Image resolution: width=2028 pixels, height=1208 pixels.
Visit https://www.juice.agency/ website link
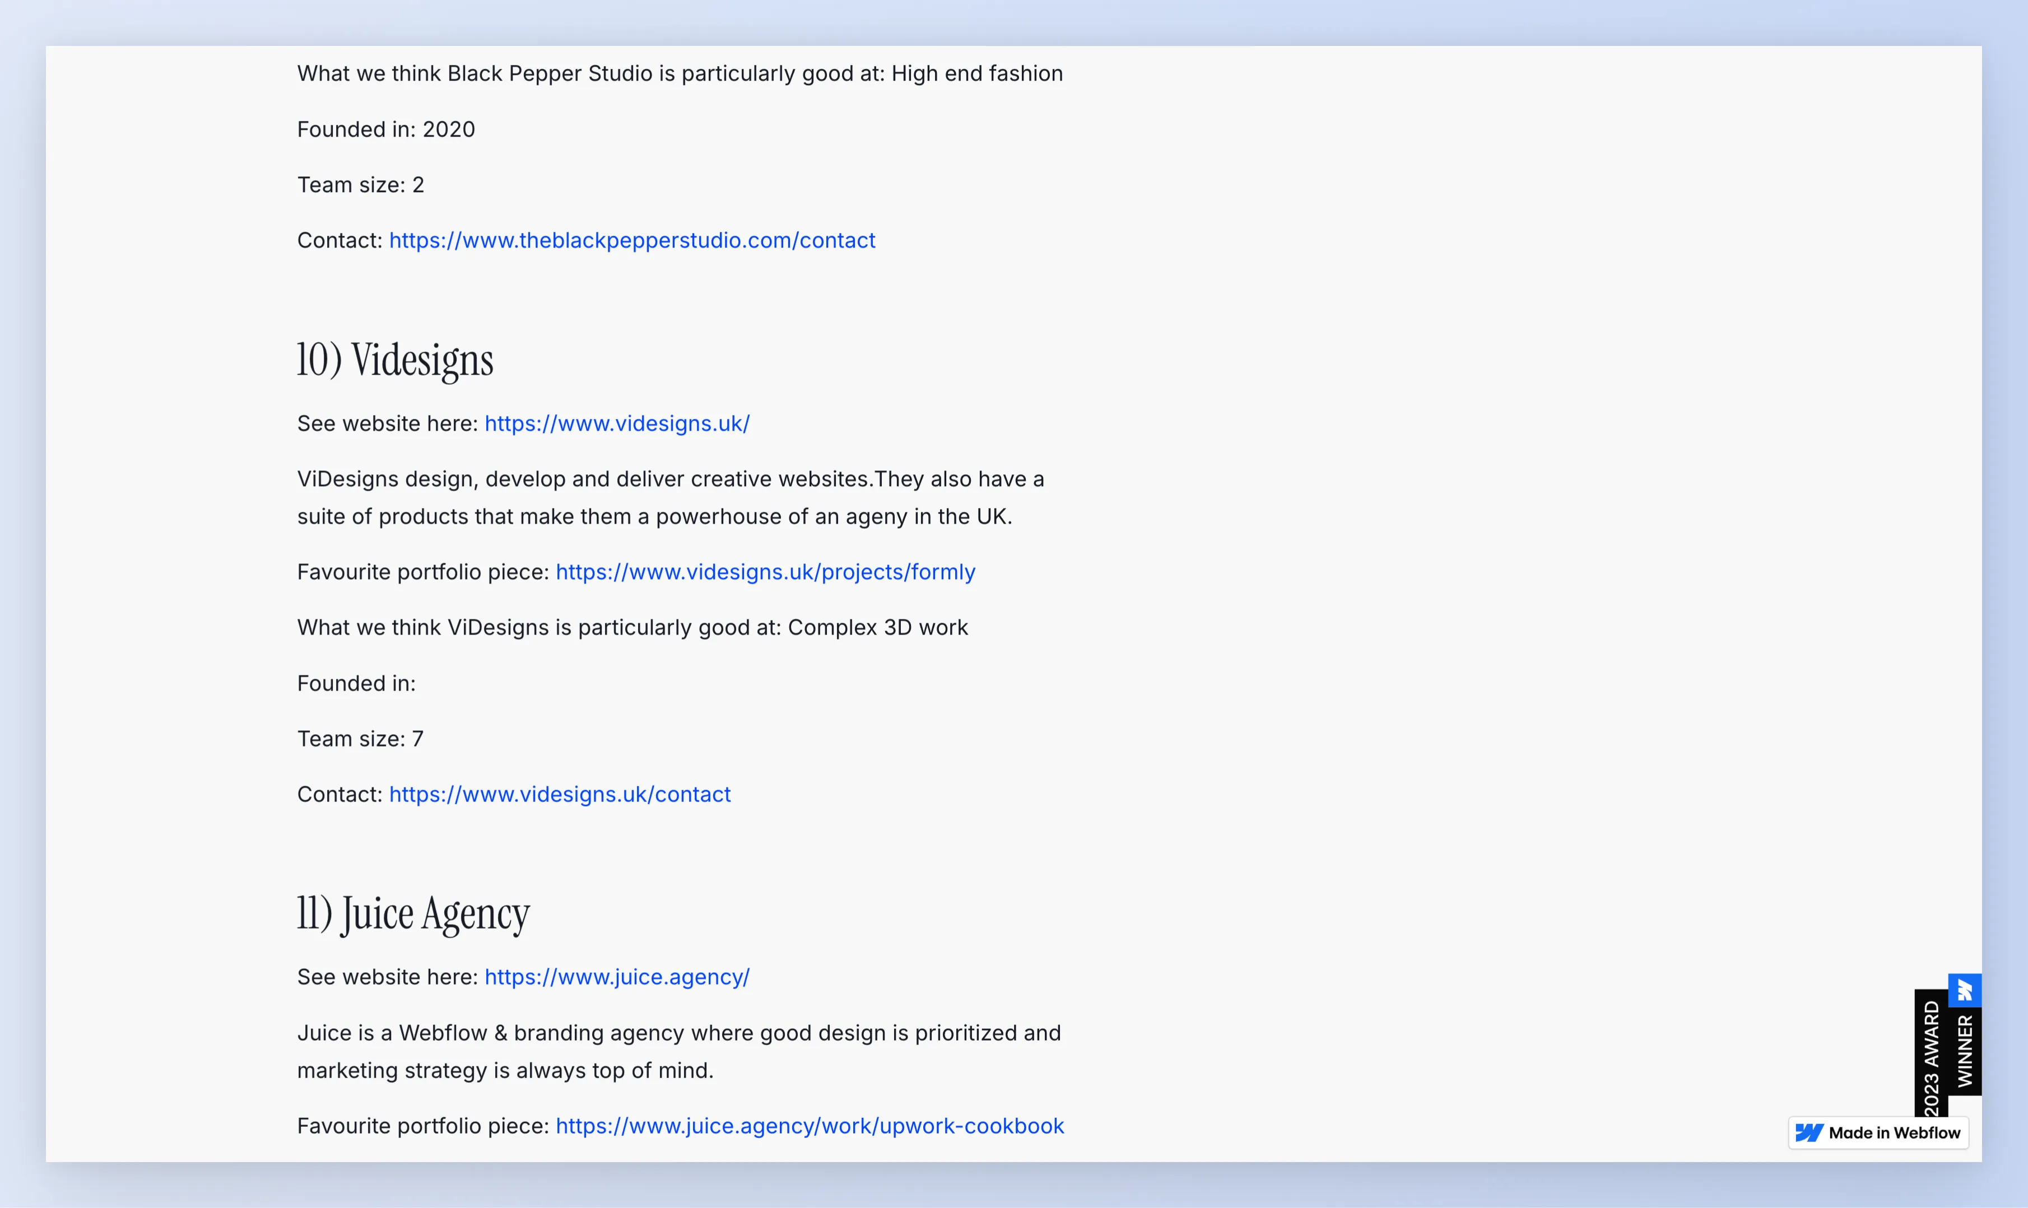(617, 977)
